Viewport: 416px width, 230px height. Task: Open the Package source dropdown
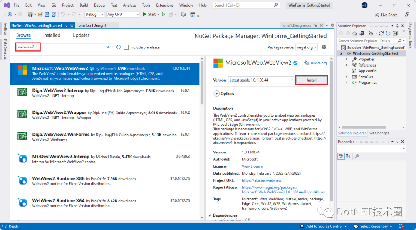point(307,47)
